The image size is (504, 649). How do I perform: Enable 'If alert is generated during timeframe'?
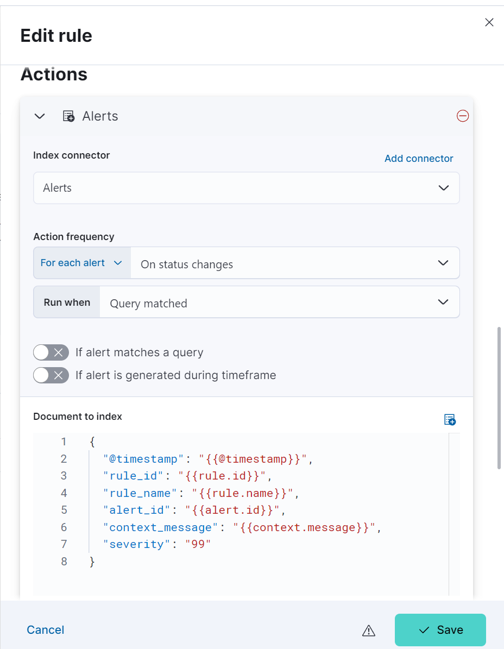pos(51,375)
